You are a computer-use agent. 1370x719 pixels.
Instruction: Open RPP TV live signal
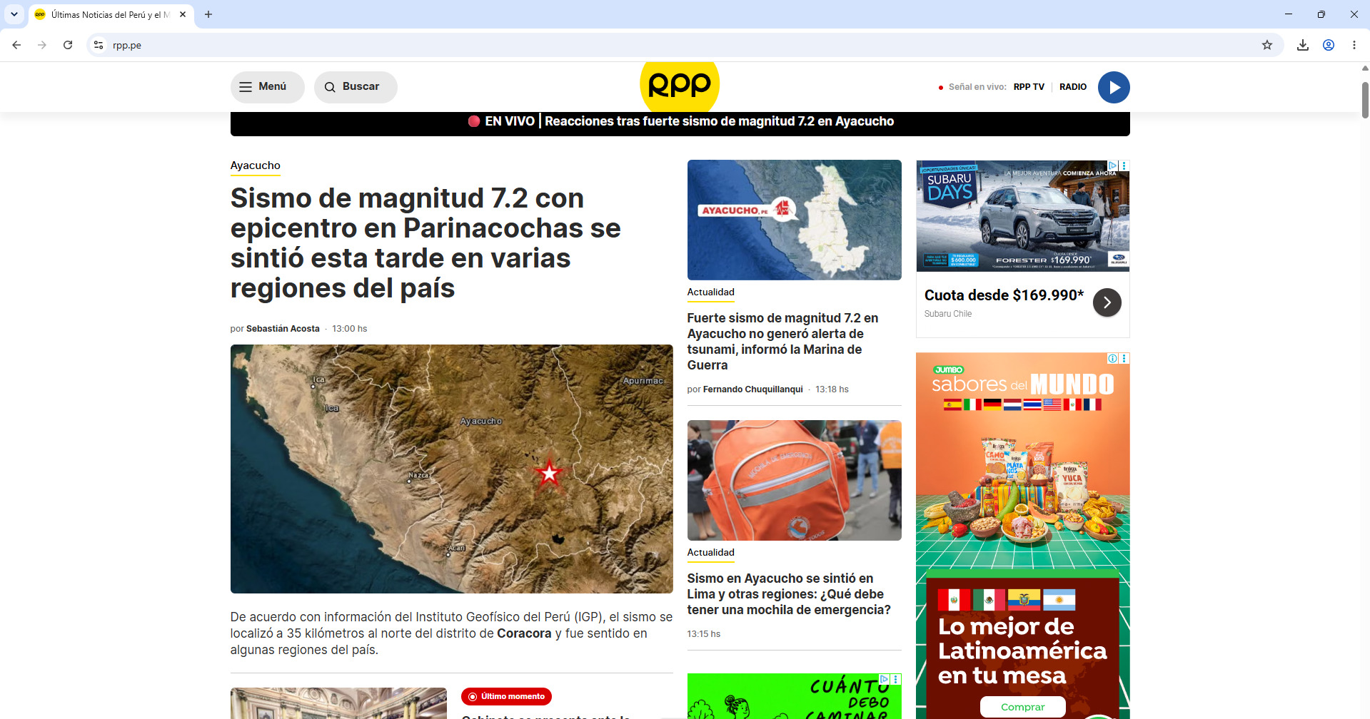(x=1029, y=87)
